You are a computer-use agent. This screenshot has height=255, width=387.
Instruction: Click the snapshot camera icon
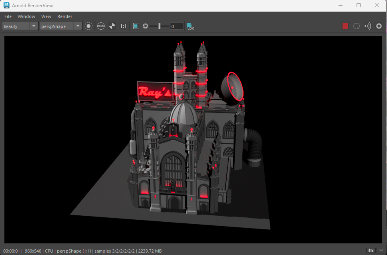[x=371, y=251]
